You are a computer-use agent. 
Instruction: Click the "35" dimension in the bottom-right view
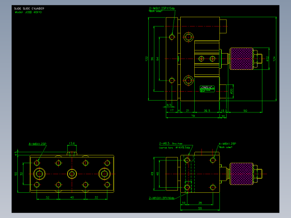[x=200, y=203]
